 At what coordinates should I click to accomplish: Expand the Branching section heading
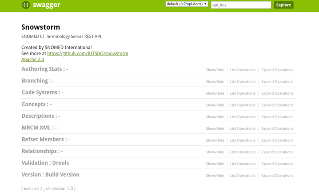[38, 81]
